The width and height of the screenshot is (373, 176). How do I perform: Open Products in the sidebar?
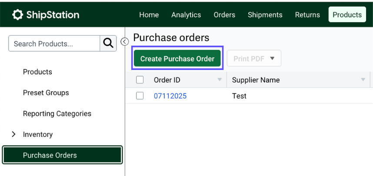pyautogui.click(x=37, y=72)
